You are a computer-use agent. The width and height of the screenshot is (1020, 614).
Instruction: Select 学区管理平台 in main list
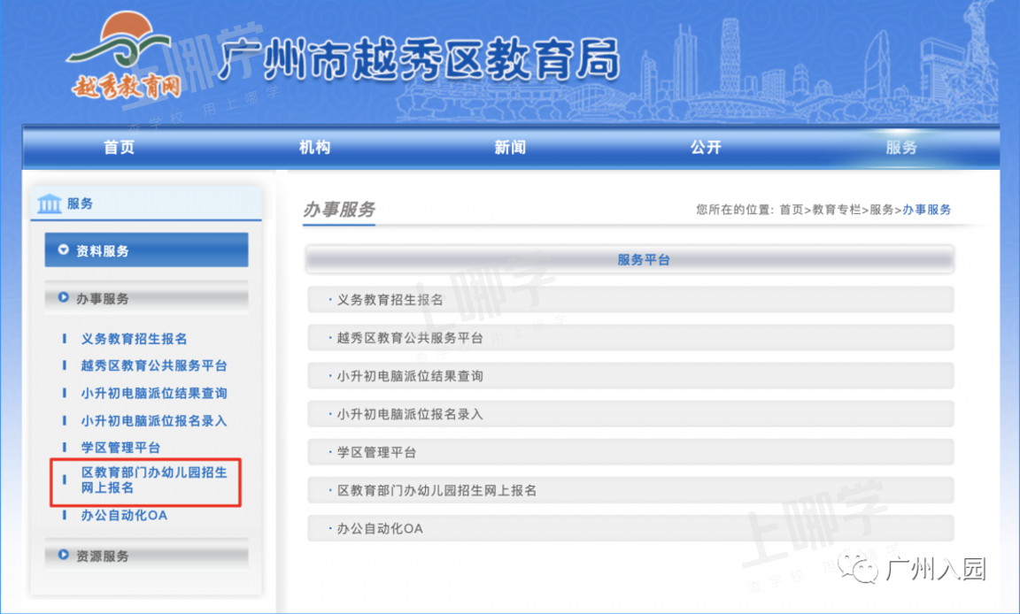coord(630,452)
